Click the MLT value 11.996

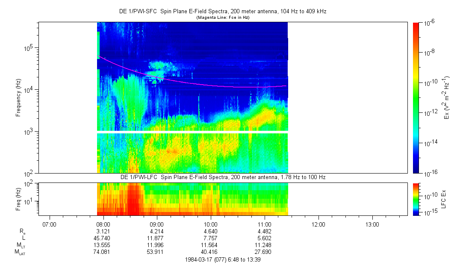(x=156, y=245)
